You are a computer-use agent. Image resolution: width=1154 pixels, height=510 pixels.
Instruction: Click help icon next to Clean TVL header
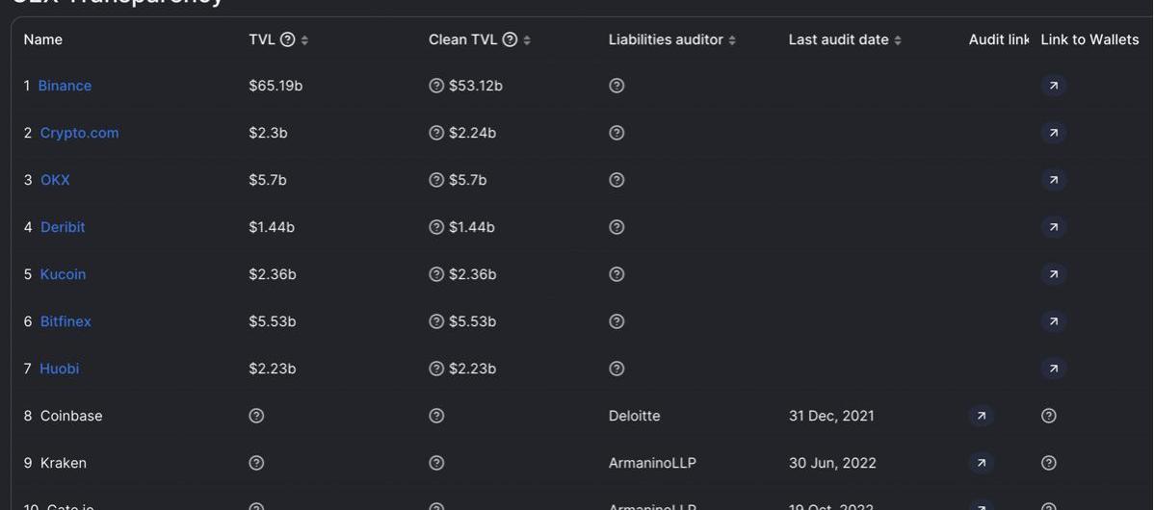(510, 39)
